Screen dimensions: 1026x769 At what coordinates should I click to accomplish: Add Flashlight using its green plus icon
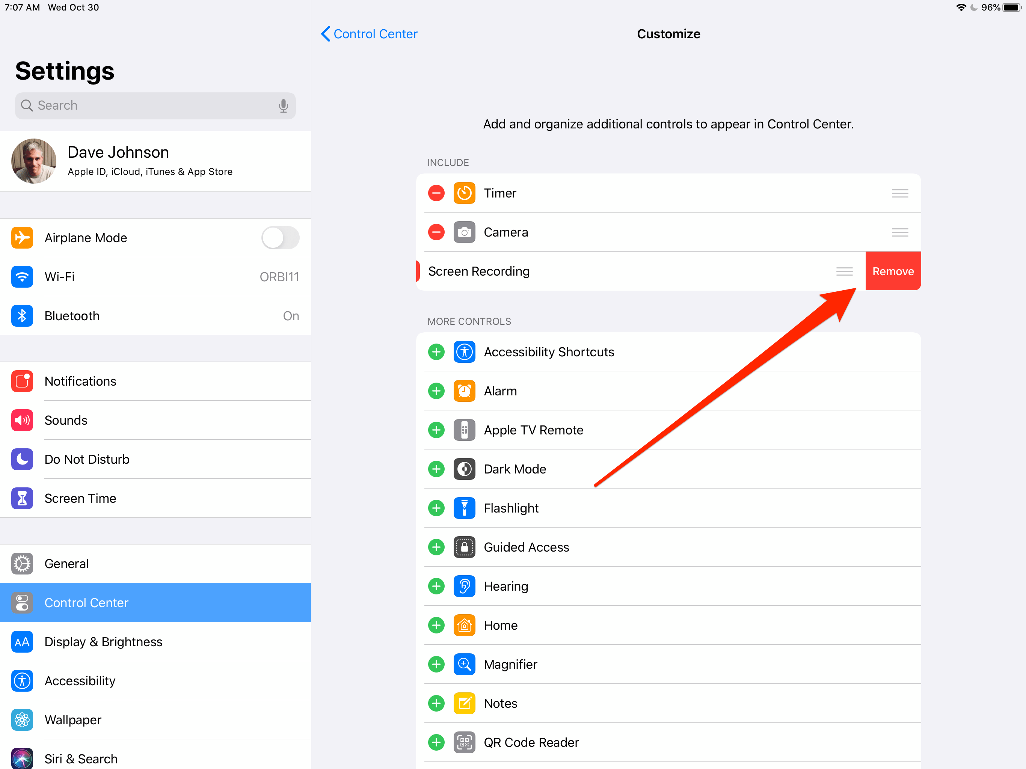pyautogui.click(x=436, y=508)
